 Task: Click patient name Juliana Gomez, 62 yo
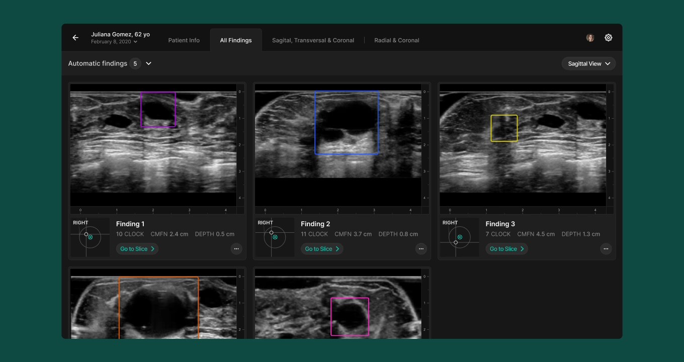[120, 35]
